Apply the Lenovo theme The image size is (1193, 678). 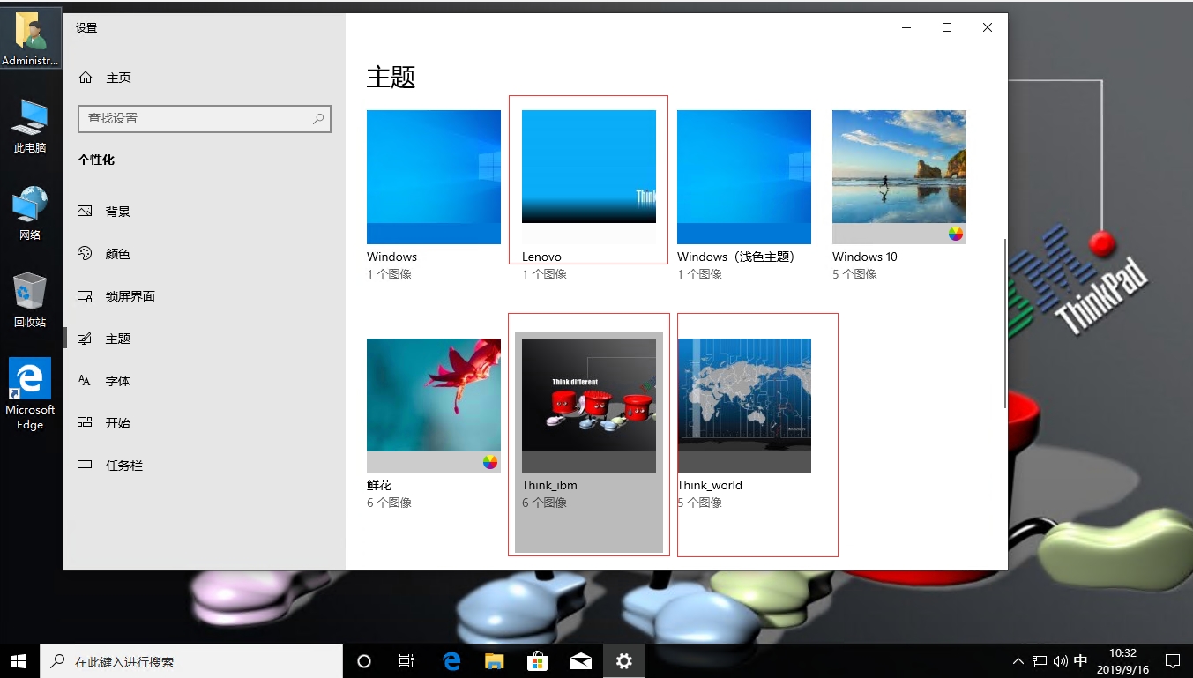tap(589, 177)
